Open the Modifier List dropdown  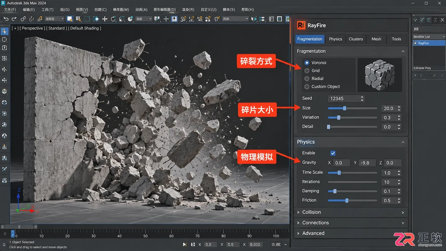pyautogui.click(x=429, y=37)
